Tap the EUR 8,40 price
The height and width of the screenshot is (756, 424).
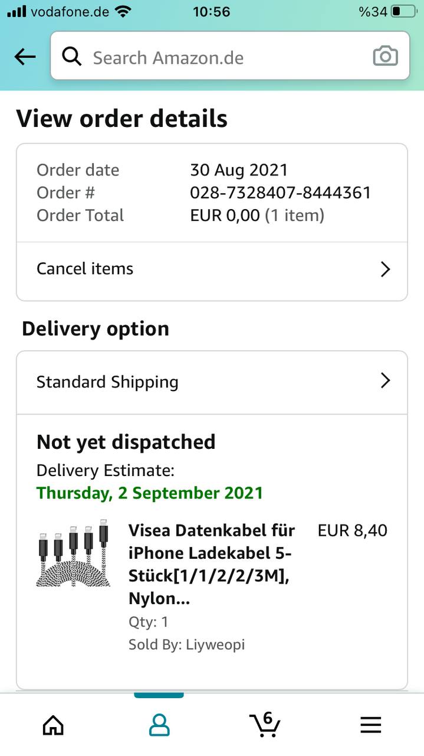[x=352, y=530]
